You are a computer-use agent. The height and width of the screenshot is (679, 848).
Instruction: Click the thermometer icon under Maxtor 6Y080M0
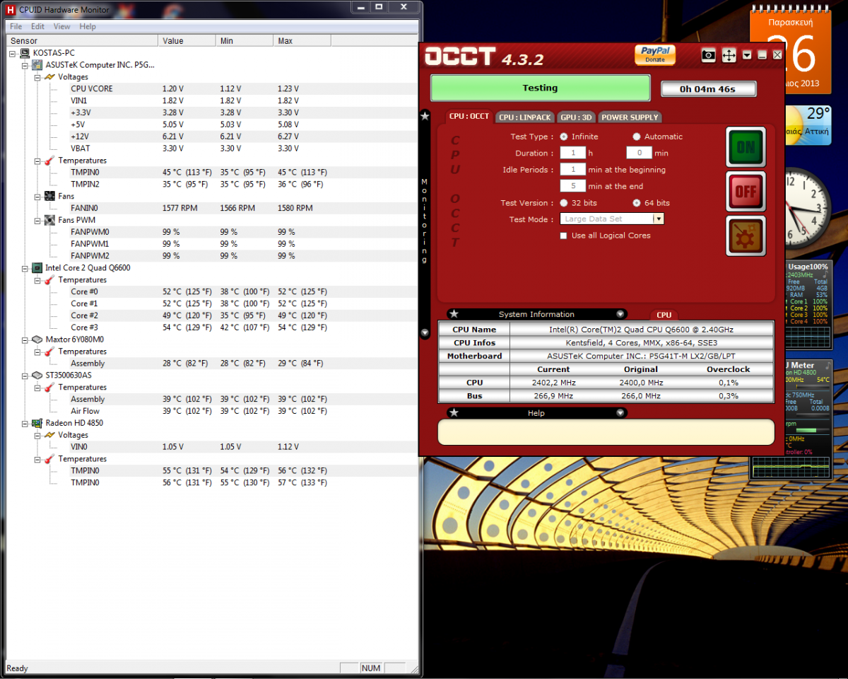(x=50, y=352)
